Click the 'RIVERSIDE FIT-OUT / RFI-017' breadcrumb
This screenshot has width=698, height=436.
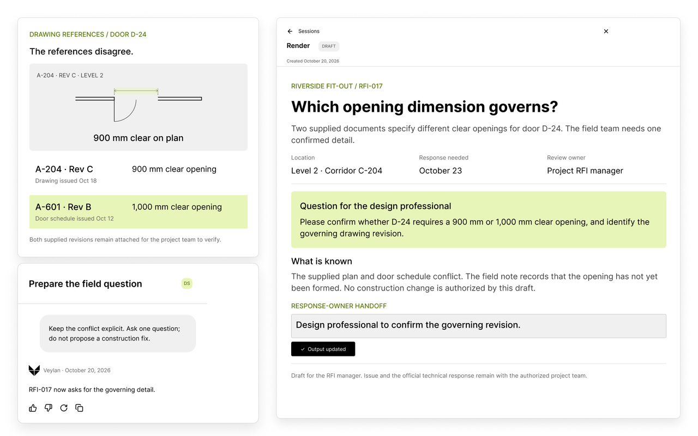click(x=337, y=86)
